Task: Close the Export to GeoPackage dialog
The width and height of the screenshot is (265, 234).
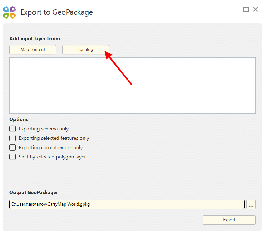Action: [x=256, y=9]
